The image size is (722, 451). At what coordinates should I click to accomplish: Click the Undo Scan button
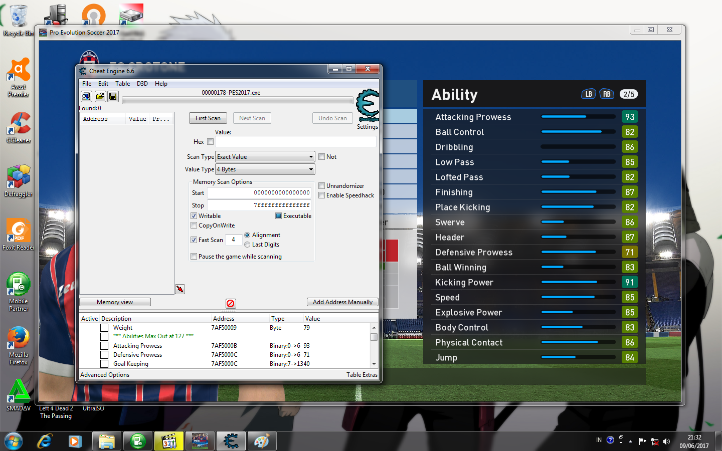point(332,118)
